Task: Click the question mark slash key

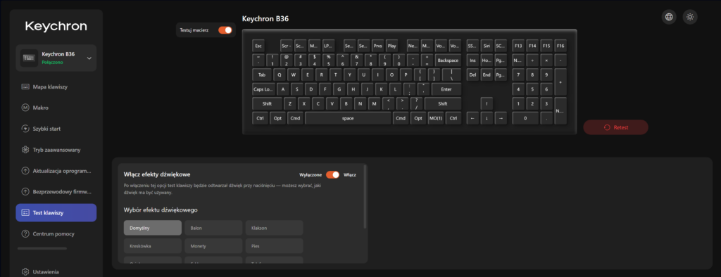Action: (416, 103)
